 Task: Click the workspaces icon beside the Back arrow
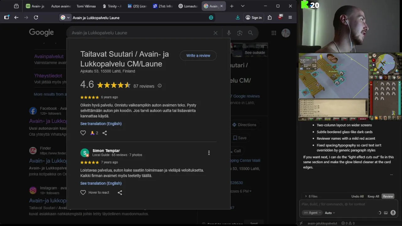[7, 18]
